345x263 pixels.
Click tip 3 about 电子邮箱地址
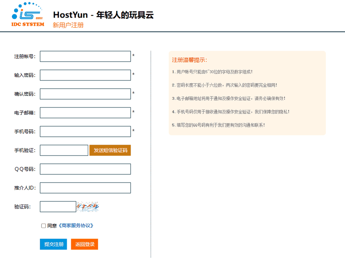[228, 99]
